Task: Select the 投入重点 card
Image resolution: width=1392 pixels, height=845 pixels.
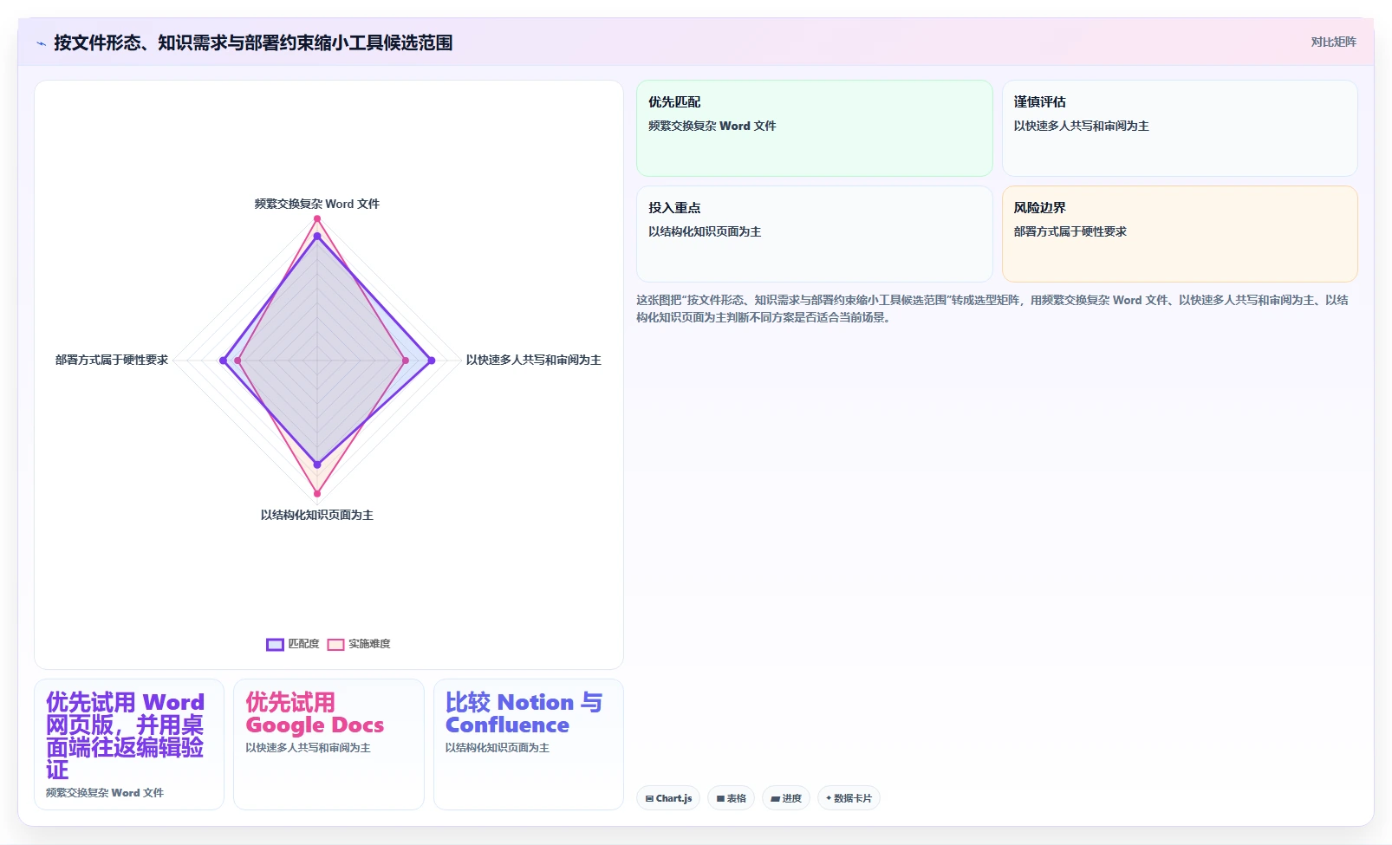Action: (x=815, y=234)
